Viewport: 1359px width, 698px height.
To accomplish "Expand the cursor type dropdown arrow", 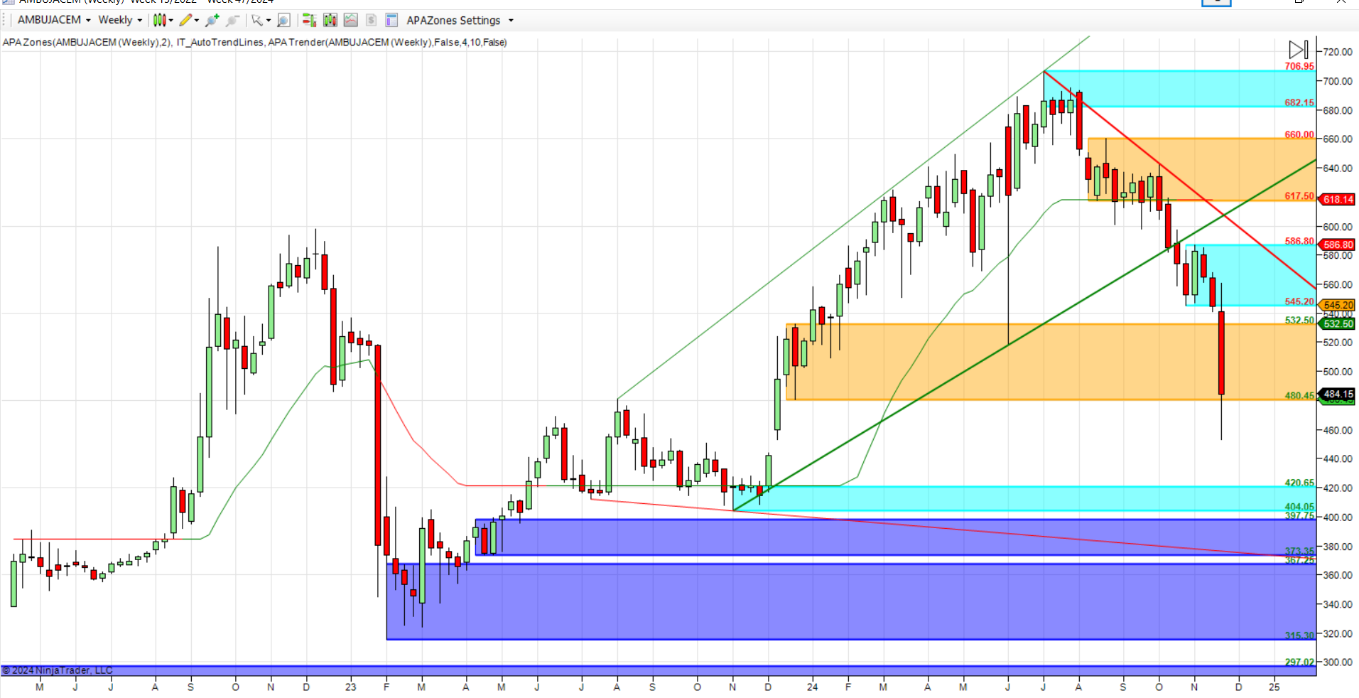I will coord(269,21).
